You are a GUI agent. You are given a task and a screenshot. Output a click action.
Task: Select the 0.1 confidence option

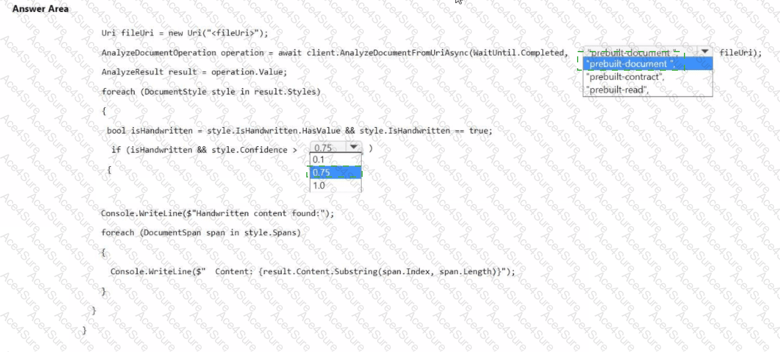click(x=335, y=160)
